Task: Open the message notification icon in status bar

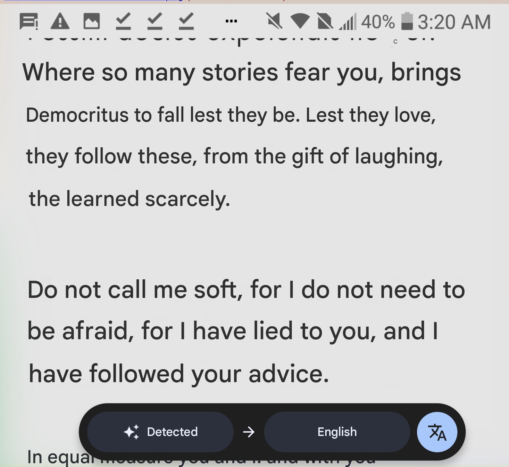Action: [x=29, y=21]
